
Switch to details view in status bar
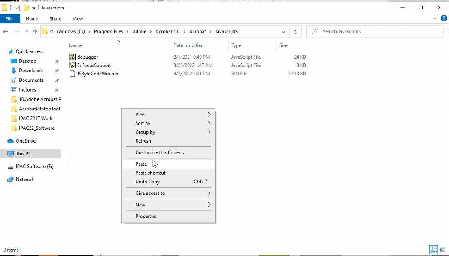pyautogui.click(x=434, y=250)
